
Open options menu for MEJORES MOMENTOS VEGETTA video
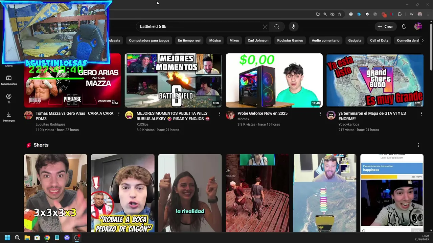click(220, 114)
